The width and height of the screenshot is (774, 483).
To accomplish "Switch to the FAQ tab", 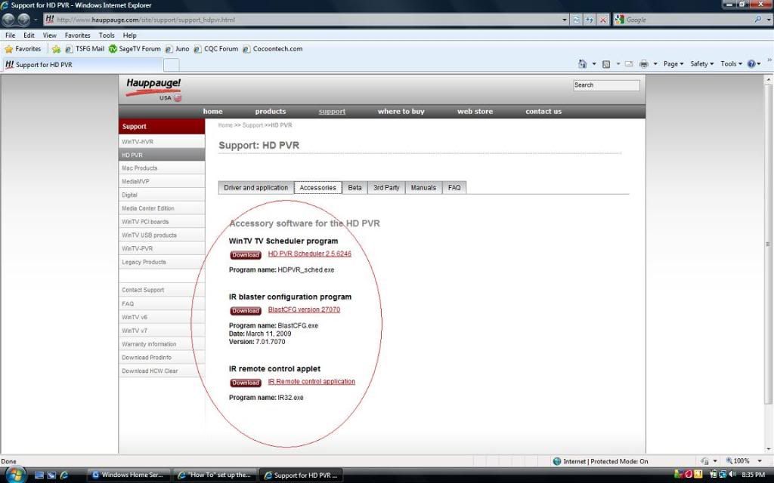I will [x=454, y=188].
